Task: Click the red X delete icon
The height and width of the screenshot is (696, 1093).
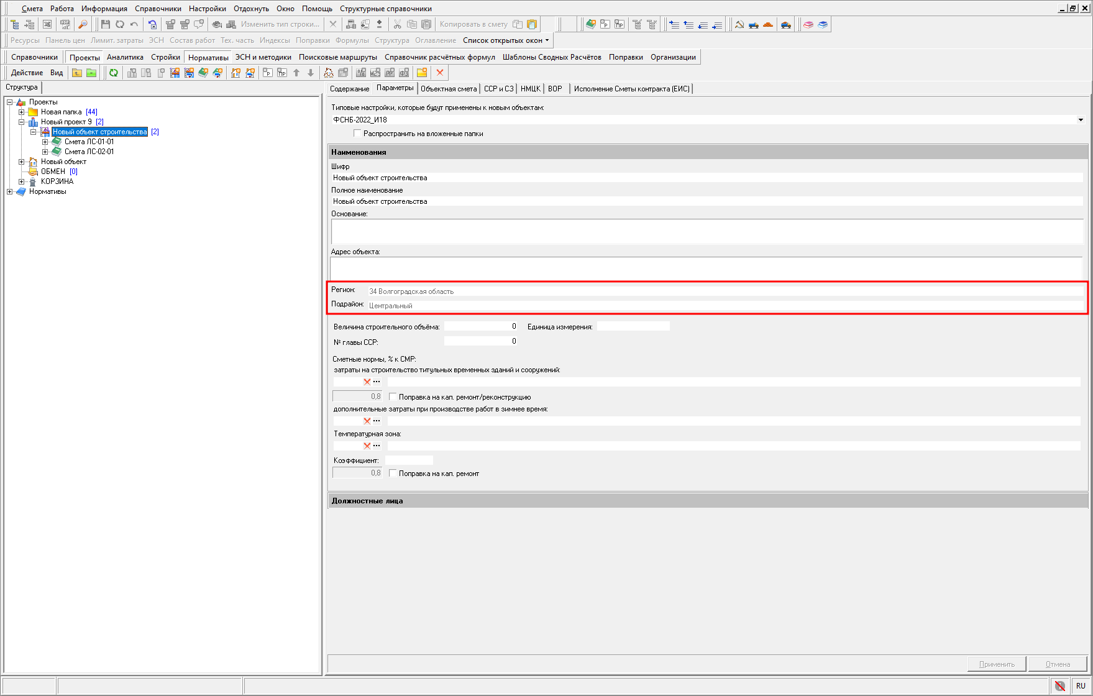Action: point(440,73)
